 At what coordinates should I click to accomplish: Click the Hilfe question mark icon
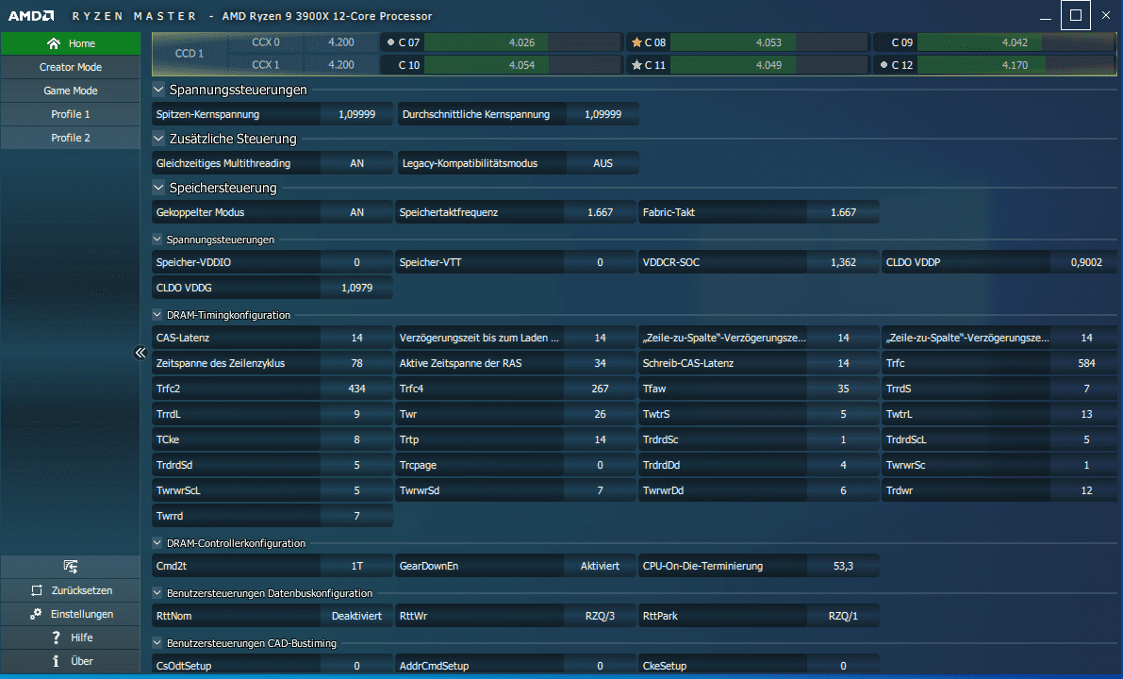click(56, 638)
